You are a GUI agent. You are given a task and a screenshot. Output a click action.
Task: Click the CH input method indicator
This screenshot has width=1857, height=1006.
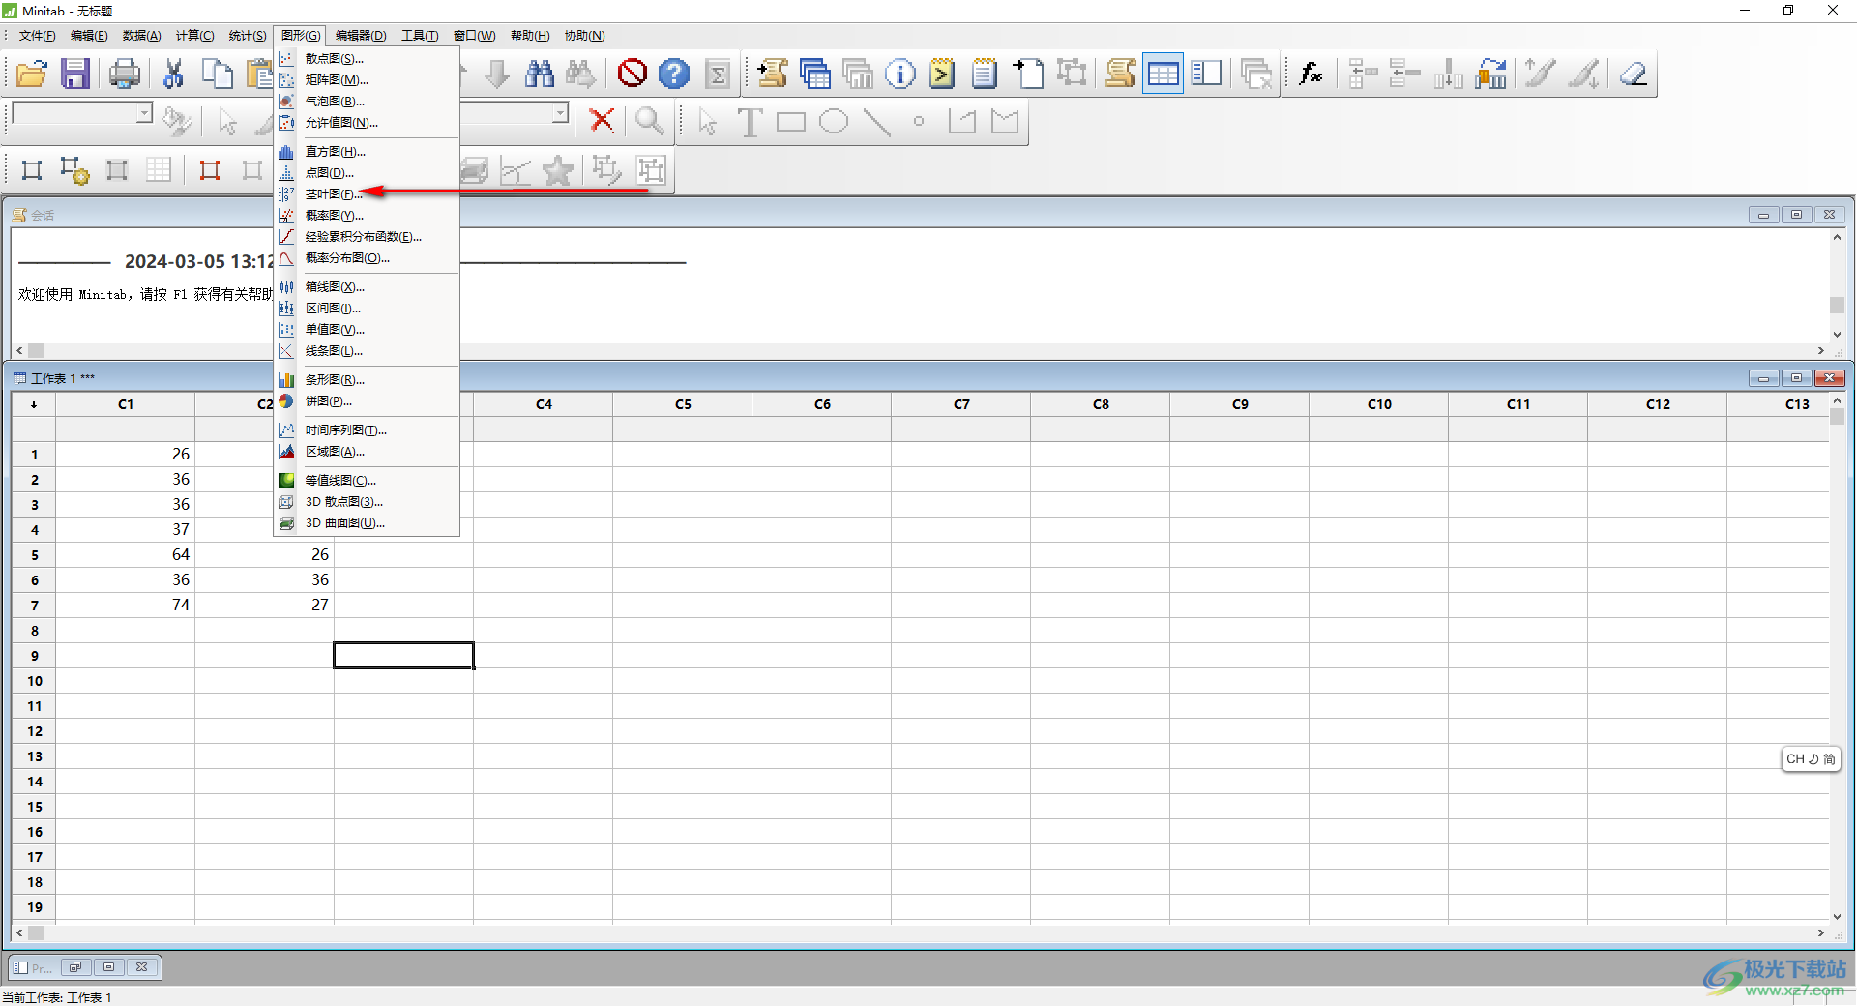(1810, 759)
